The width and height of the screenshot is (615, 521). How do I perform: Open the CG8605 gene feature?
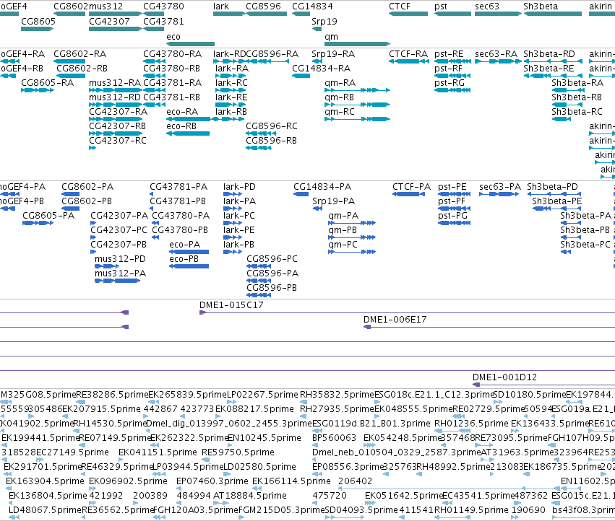[38, 29]
